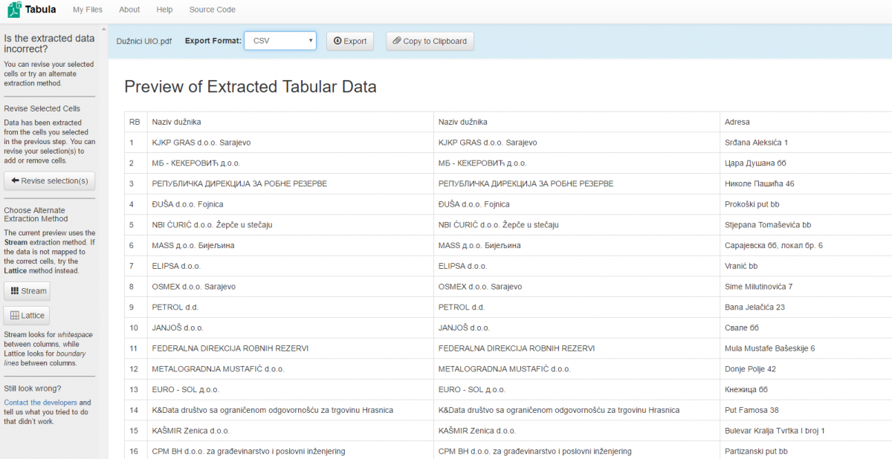
Task: Select the address cell Prokoški put bb
Action: (x=806, y=204)
